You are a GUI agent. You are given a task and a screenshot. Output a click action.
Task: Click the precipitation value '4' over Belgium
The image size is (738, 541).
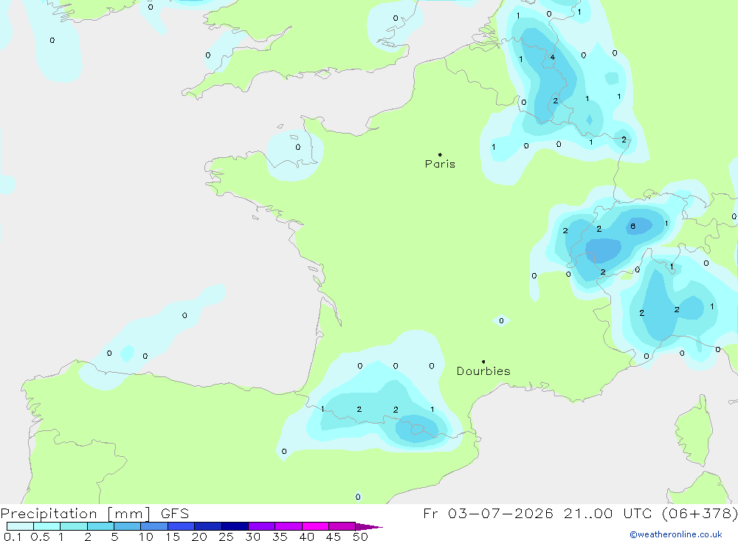tap(553, 58)
